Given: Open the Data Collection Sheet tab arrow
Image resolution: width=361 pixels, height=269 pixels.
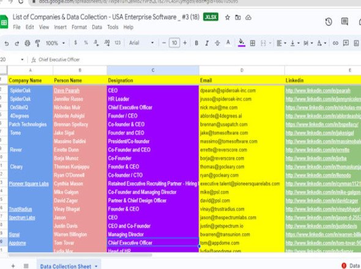Looking at the screenshot, I should (96, 267).
